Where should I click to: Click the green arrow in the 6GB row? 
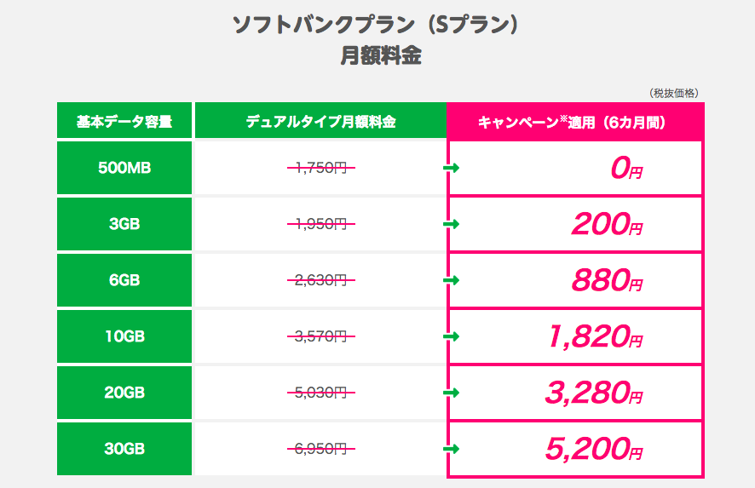click(x=451, y=280)
